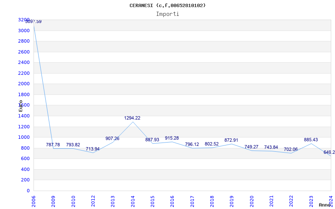Viewport: 335px width, 209px height.
Task: Select the 600 tick on Euro axis
Action: click(x=26, y=158)
